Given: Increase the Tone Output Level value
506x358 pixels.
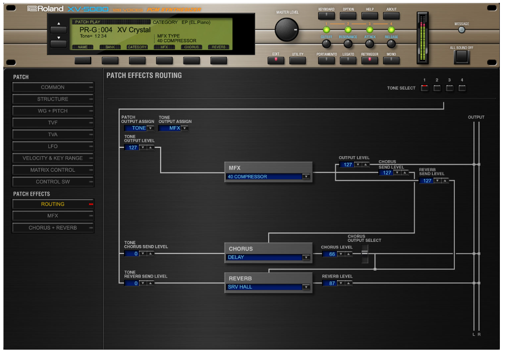Looking at the screenshot, I should pos(150,147).
